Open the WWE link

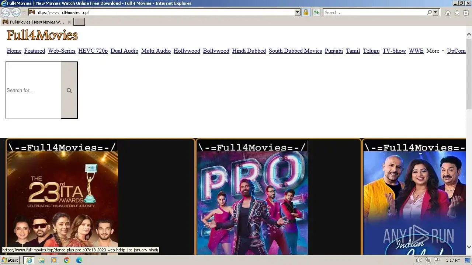click(x=416, y=51)
